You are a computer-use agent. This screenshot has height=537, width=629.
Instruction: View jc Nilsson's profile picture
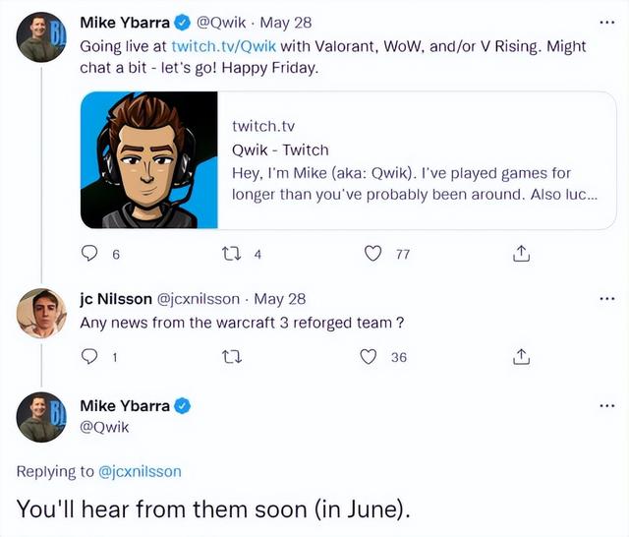pyautogui.click(x=42, y=313)
